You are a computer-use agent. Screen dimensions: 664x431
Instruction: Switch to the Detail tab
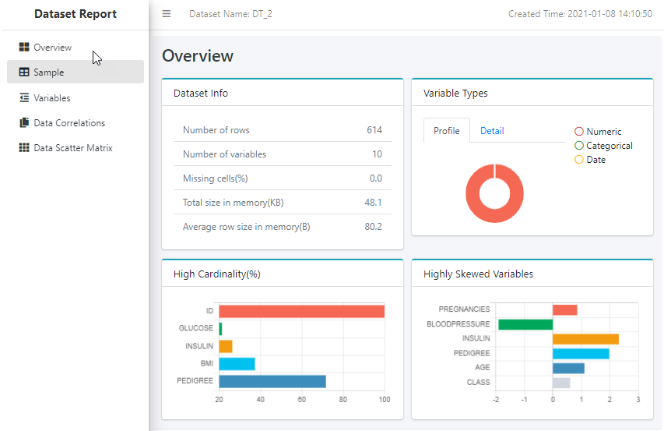[x=492, y=131]
